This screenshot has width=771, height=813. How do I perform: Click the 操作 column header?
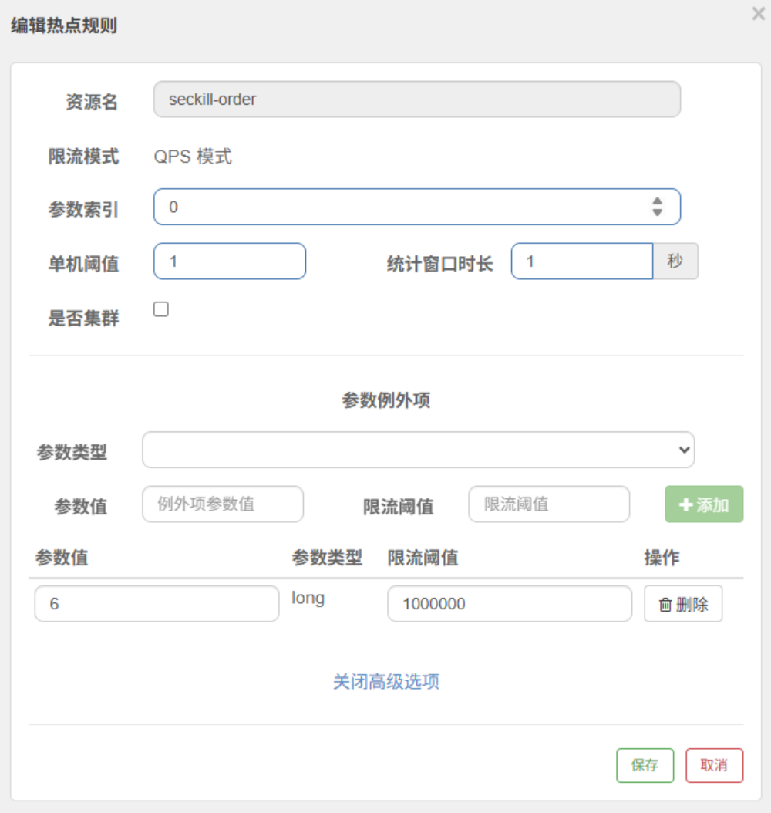point(662,558)
